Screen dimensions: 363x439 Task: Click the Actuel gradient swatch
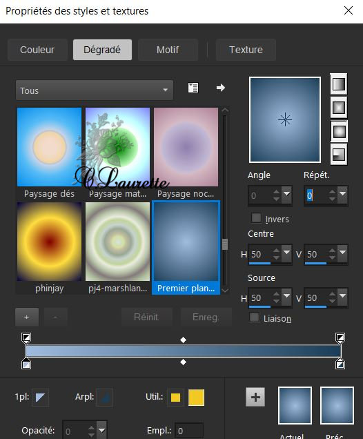click(295, 405)
